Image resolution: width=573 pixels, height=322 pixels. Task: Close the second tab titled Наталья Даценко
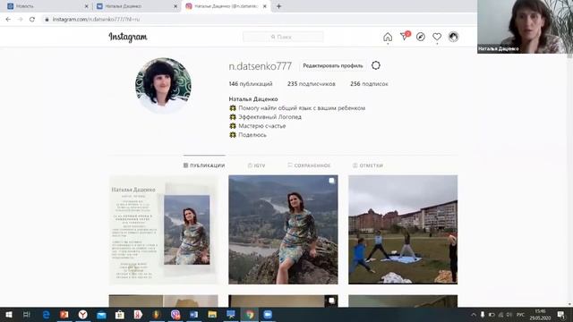pyautogui.click(x=175, y=6)
